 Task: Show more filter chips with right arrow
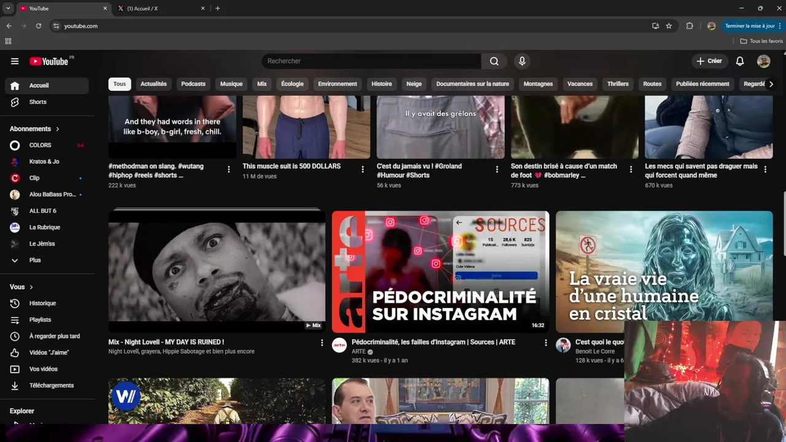(771, 84)
